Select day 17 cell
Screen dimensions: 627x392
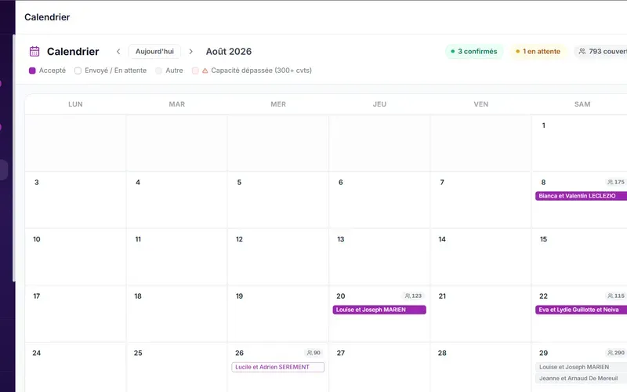pyautogui.click(x=75, y=314)
